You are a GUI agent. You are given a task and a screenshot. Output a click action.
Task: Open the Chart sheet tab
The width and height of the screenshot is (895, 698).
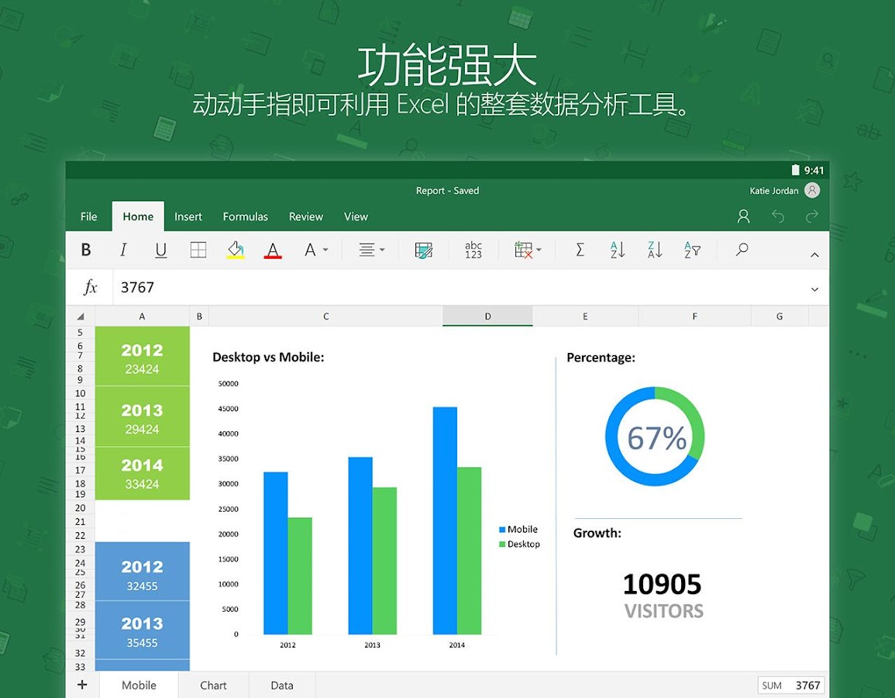click(213, 685)
